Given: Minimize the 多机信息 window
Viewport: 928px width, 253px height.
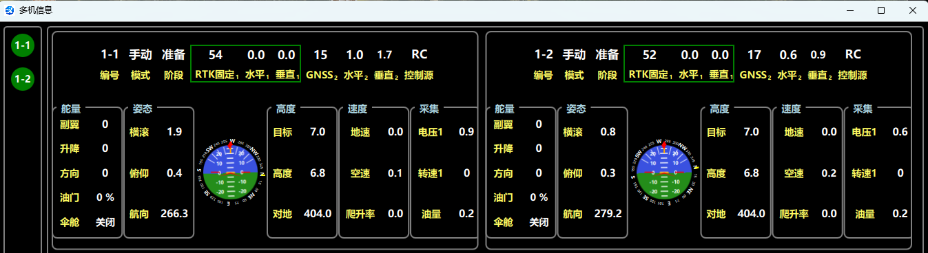Looking at the screenshot, I should pos(849,10).
